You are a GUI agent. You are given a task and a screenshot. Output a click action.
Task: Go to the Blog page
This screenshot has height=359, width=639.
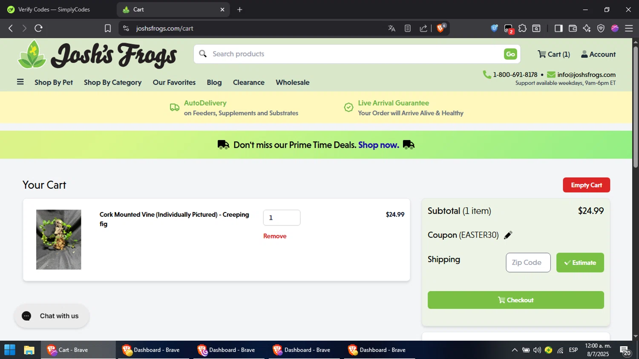(214, 82)
